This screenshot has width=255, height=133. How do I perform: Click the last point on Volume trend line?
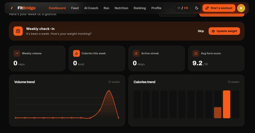click(118, 118)
